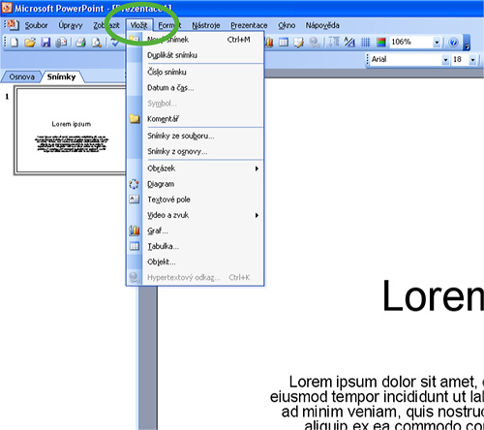The image size is (484, 430).
Task: Open Print Preview magnifier icon
Action: [x=96, y=43]
